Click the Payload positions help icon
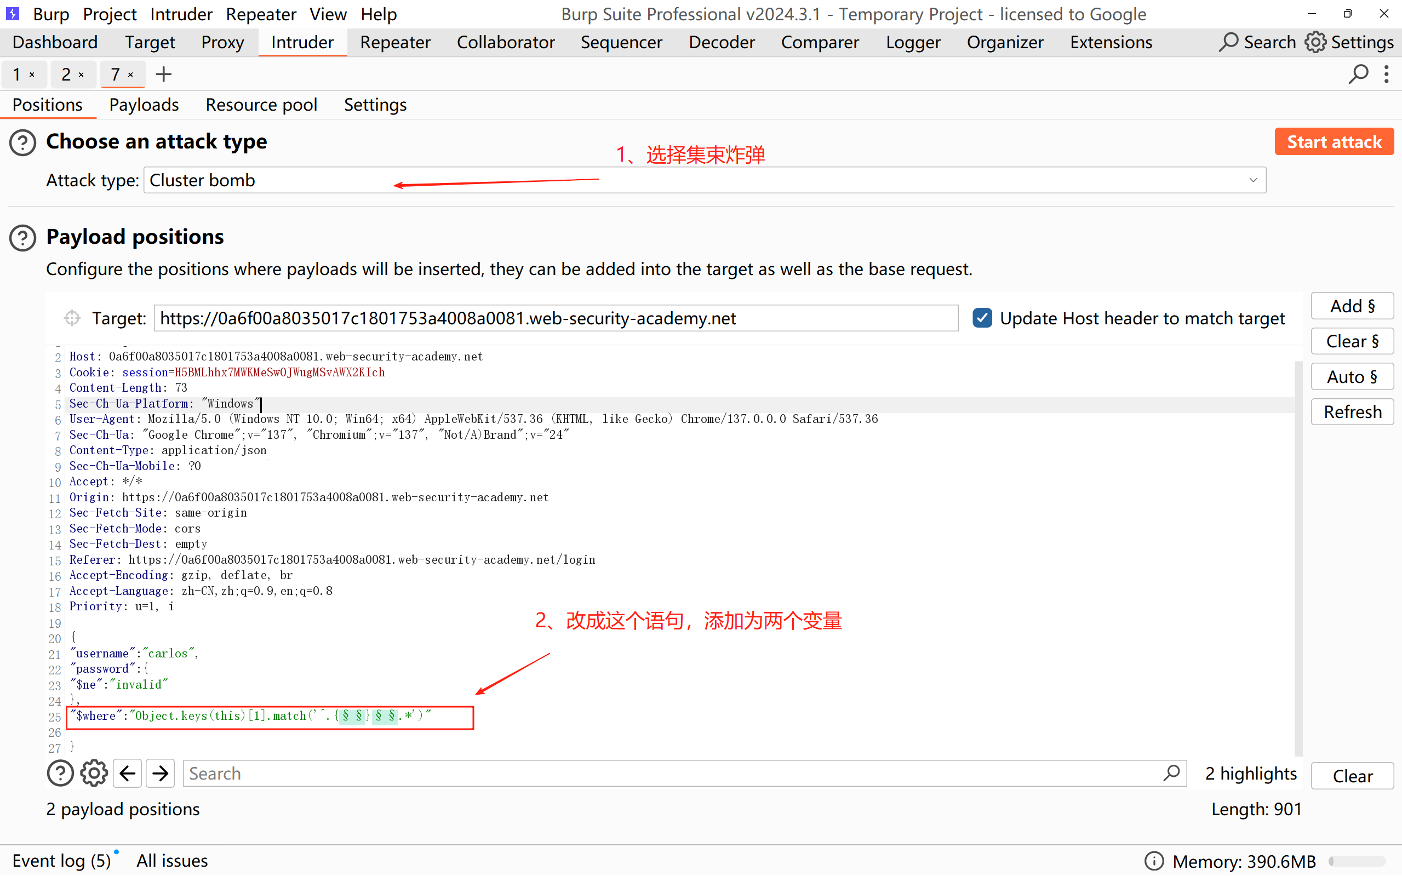The height and width of the screenshot is (876, 1402). 22,238
